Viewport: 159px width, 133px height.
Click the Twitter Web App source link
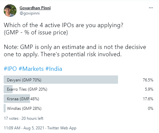(x=62, y=128)
